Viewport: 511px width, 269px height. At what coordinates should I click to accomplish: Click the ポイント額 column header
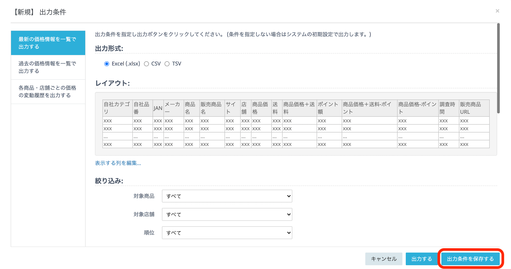tap(329, 108)
